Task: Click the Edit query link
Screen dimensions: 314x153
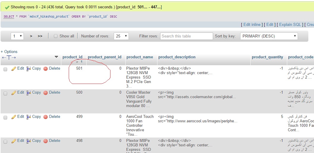Action: click(x=270, y=25)
